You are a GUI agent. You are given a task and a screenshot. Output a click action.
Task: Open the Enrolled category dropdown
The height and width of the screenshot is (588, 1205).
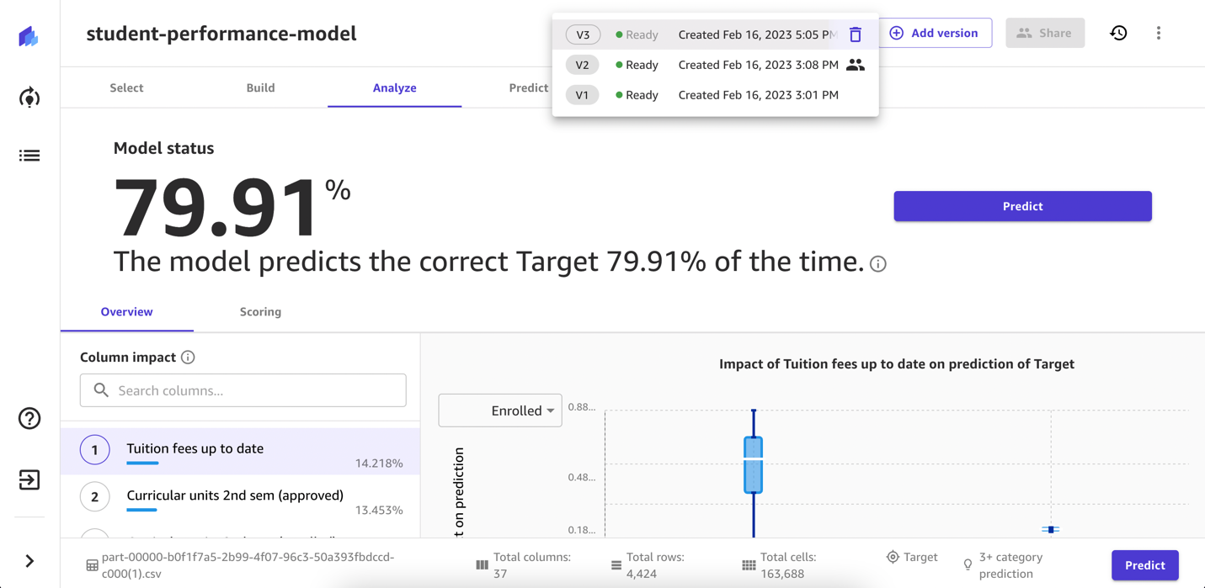tap(500, 411)
